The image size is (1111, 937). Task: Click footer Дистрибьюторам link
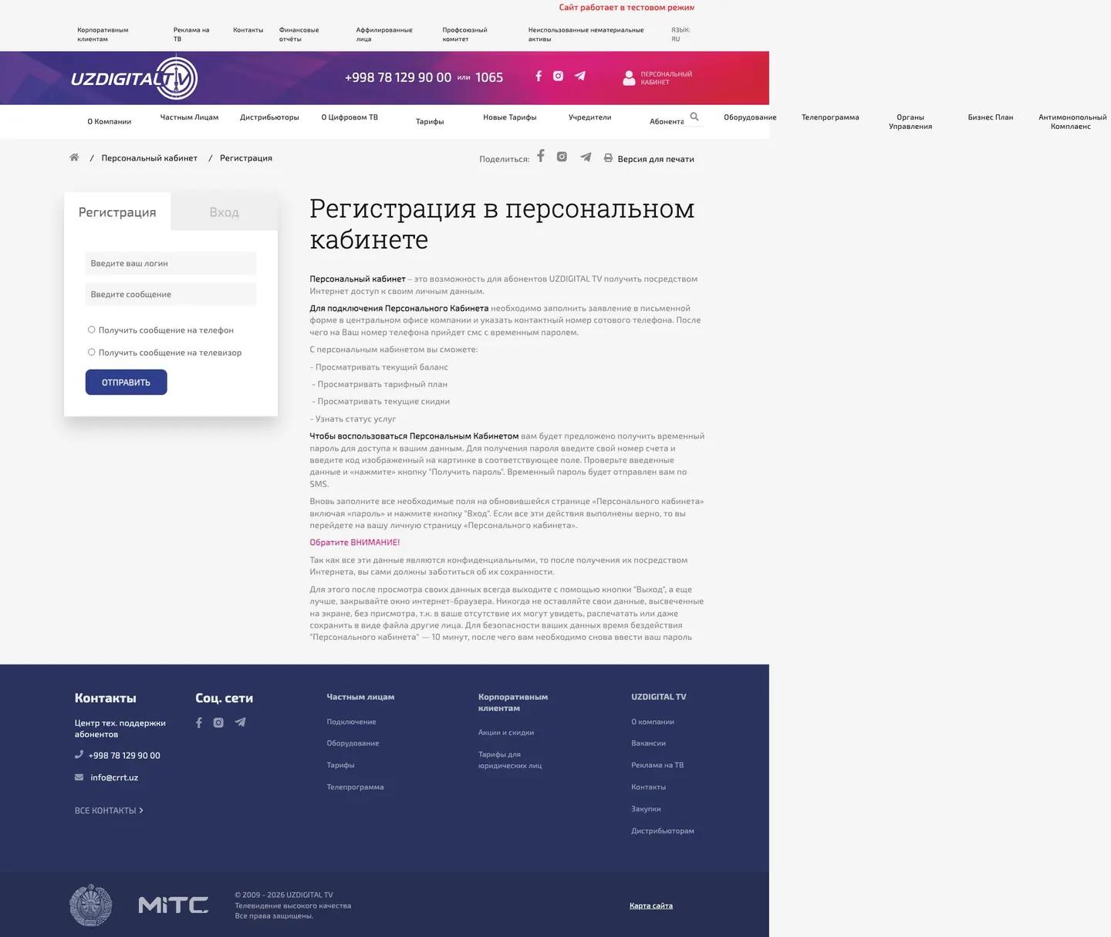click(x=663, y=831)
